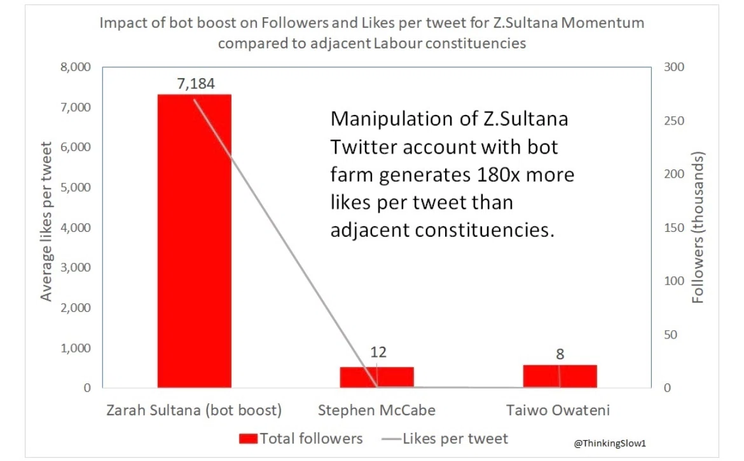The height and width of the screenshot is (461, 744).
Task: Click the Manipulation of Z.Sultana annotation text
Action: (x=452, y=174)
